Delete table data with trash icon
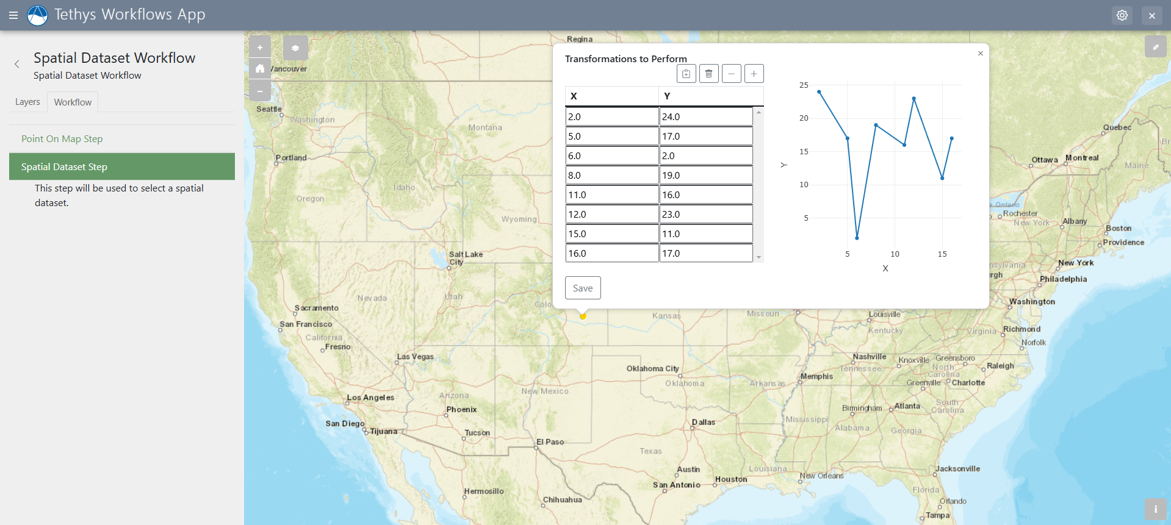Image resolution: width=1171 pixels, height=525 pixels. tap(708, 74)
